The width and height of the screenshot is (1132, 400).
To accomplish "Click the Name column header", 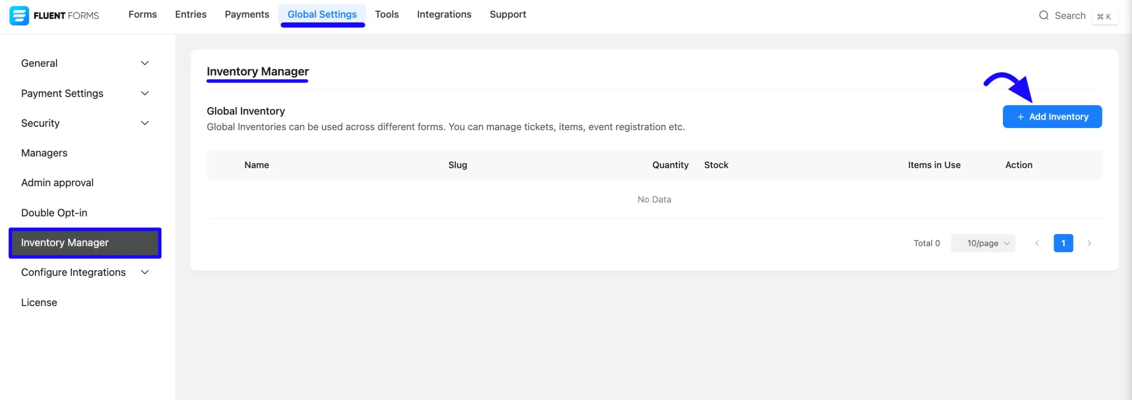I will click(256, 165).
